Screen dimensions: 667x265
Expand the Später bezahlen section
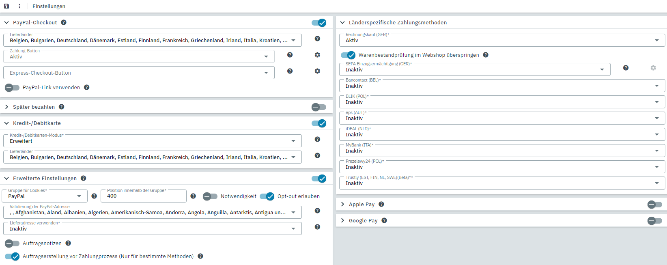7,107
